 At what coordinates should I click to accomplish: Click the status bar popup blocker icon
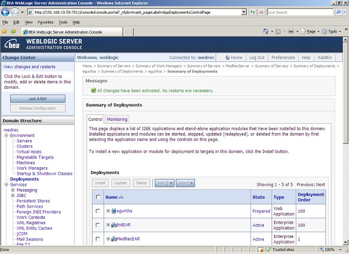[260, 250]
